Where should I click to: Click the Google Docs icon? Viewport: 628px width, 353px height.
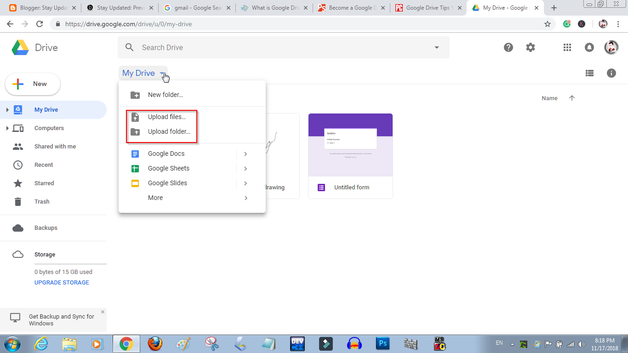click(135, 154)
